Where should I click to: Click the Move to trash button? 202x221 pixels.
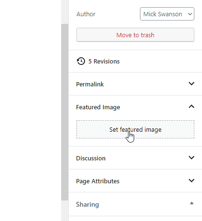coord(135,35)
